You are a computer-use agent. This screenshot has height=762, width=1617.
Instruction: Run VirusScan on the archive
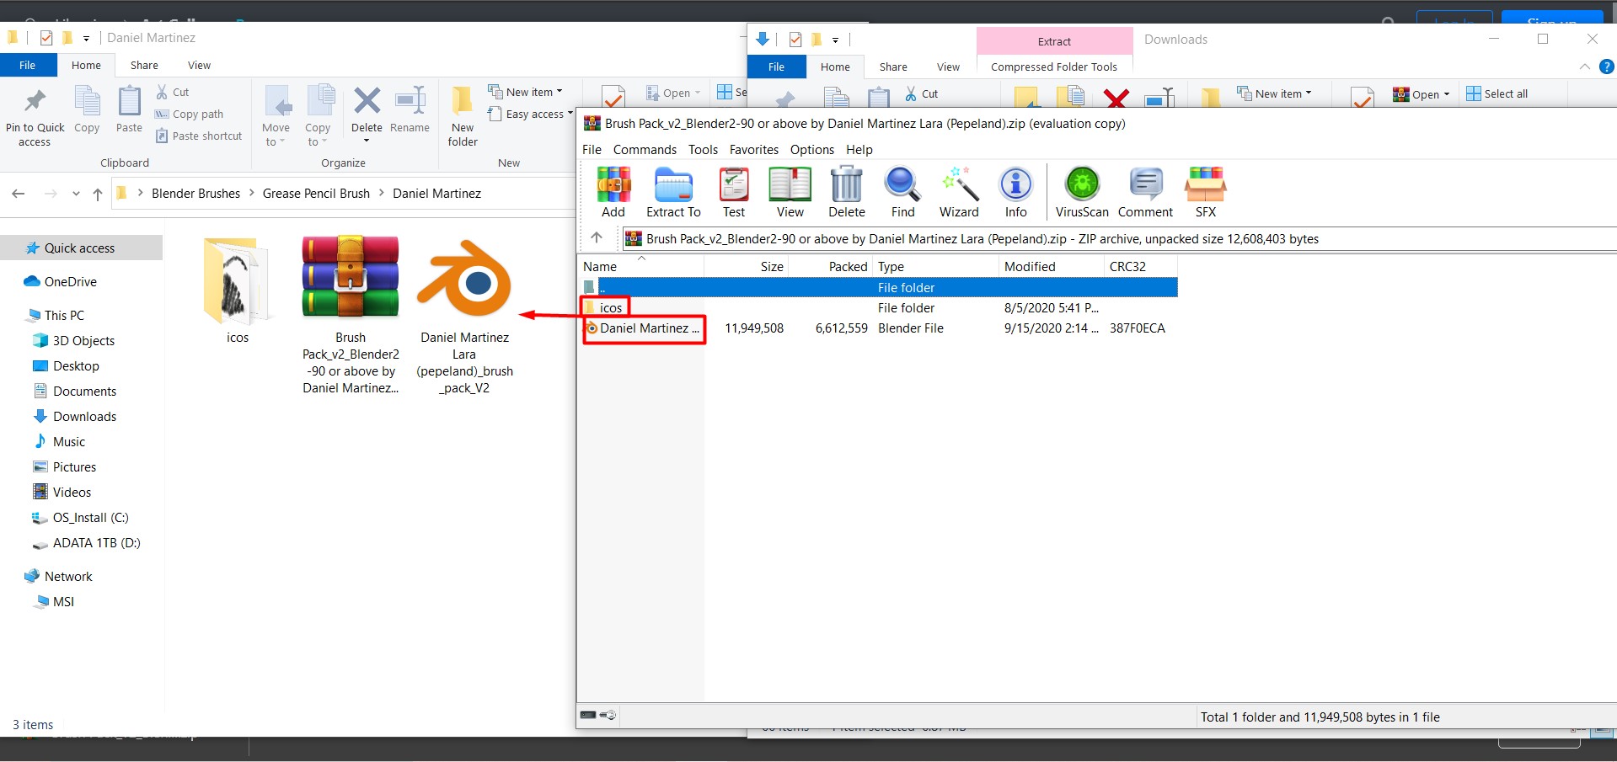click(x=1082, y=192)
